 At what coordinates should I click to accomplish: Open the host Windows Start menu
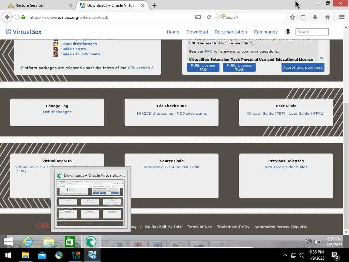(x=8, y=255)
